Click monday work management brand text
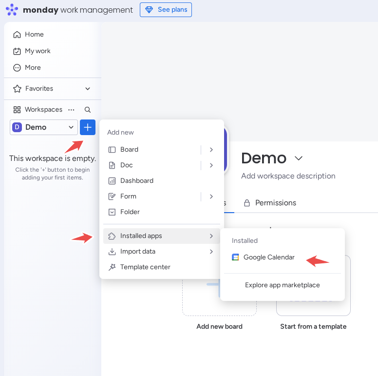 [x=77, y=10]
